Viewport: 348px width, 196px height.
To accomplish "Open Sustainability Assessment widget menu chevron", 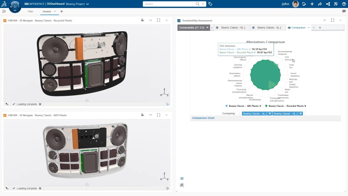I will click(x=340, y=20).
